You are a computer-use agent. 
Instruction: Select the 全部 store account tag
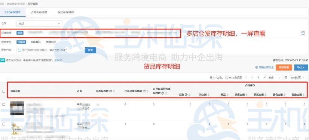[x=20, y=33]
